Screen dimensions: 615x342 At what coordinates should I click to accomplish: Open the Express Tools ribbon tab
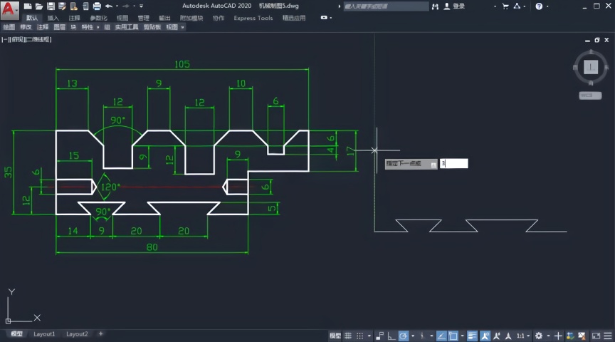click(253, 18)
